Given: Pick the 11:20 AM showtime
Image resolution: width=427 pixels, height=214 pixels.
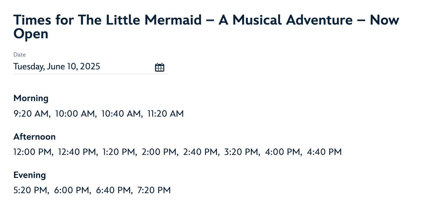Looking at the screenshot, I should [166, 114].
